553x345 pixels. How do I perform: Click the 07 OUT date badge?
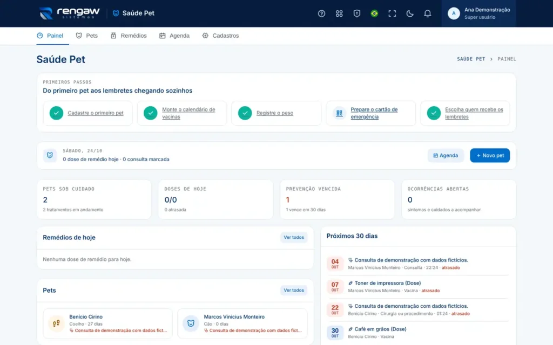point(335,287)
